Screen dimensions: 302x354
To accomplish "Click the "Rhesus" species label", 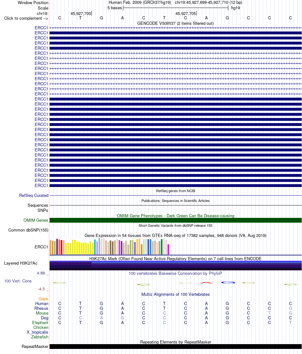I will pos(41,309).
